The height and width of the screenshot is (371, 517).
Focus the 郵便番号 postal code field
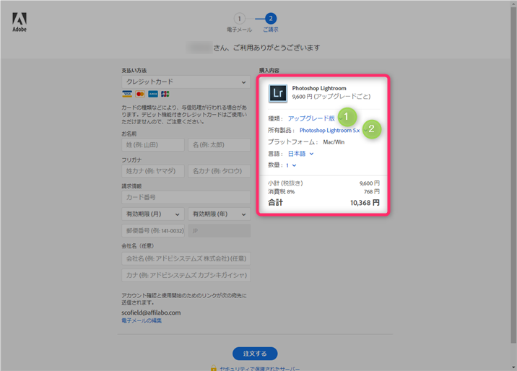coord(153,231)
